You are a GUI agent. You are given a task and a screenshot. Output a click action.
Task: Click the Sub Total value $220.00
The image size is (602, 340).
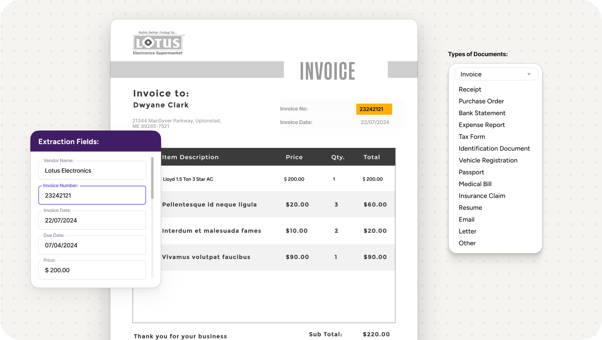pos(376,335)
